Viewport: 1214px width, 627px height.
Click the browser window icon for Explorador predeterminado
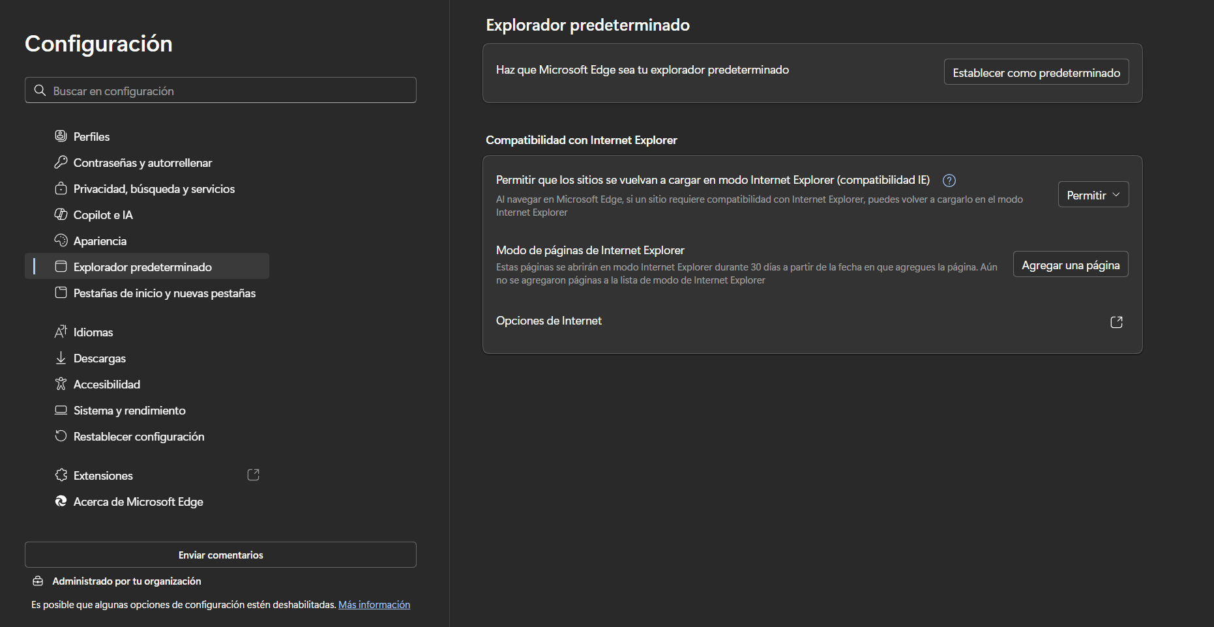point(61,266)
